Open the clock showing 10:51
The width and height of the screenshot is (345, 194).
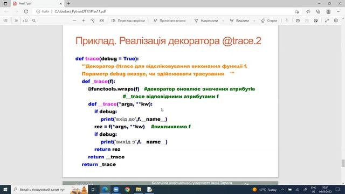tap(325, 190)
